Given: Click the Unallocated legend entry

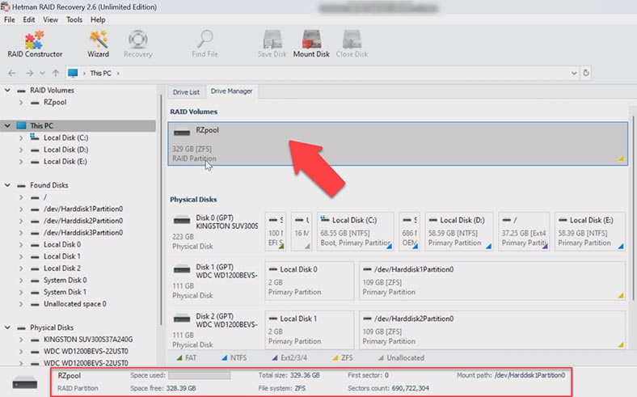Looking at the screenshot, I should [401, 358].
